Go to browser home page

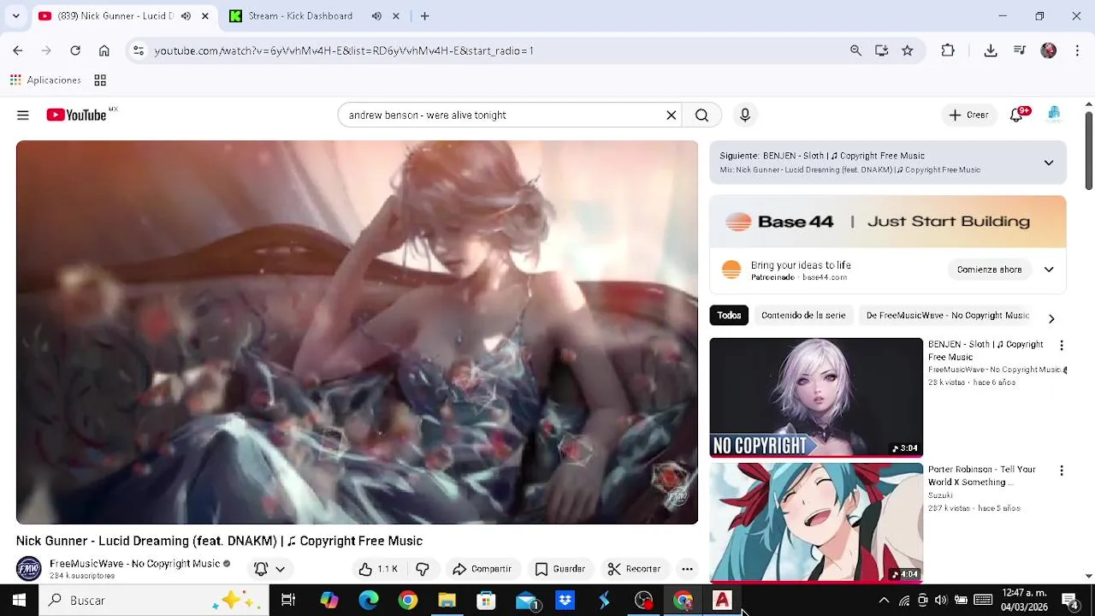pos(104,50)
